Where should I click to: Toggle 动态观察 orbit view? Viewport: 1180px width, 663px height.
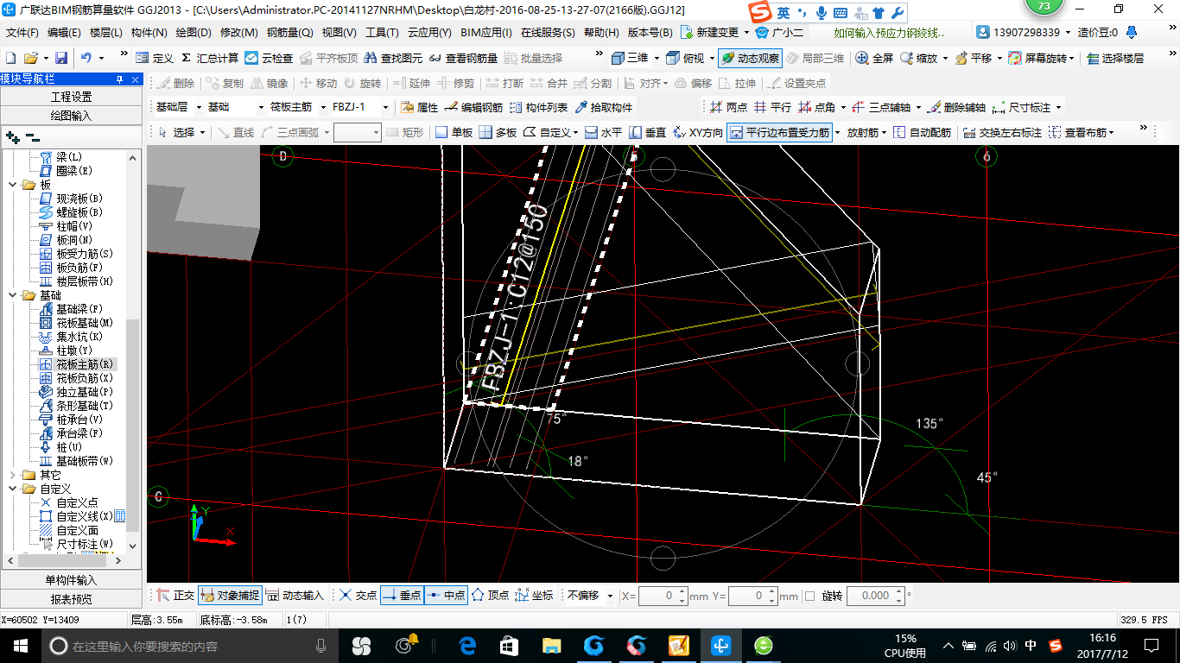point(750,58)
